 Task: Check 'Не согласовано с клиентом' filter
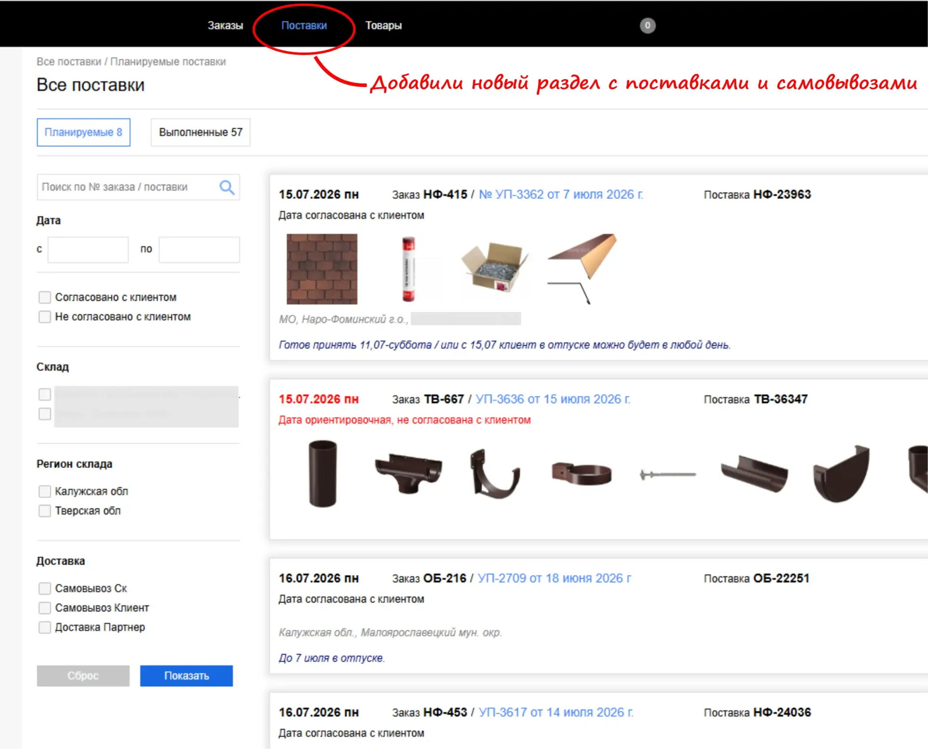pos(44,317)
